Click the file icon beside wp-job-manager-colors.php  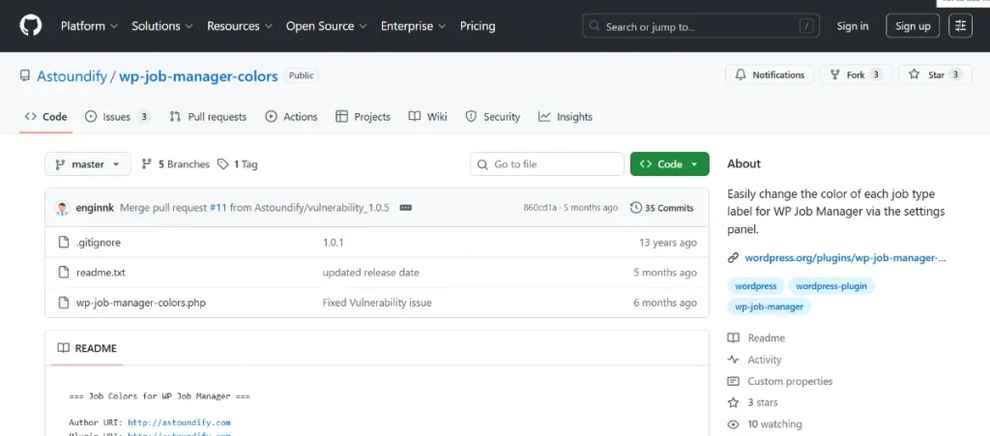tap(63, 303)
